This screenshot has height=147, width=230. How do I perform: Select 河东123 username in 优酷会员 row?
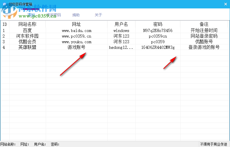click(121, 42)
